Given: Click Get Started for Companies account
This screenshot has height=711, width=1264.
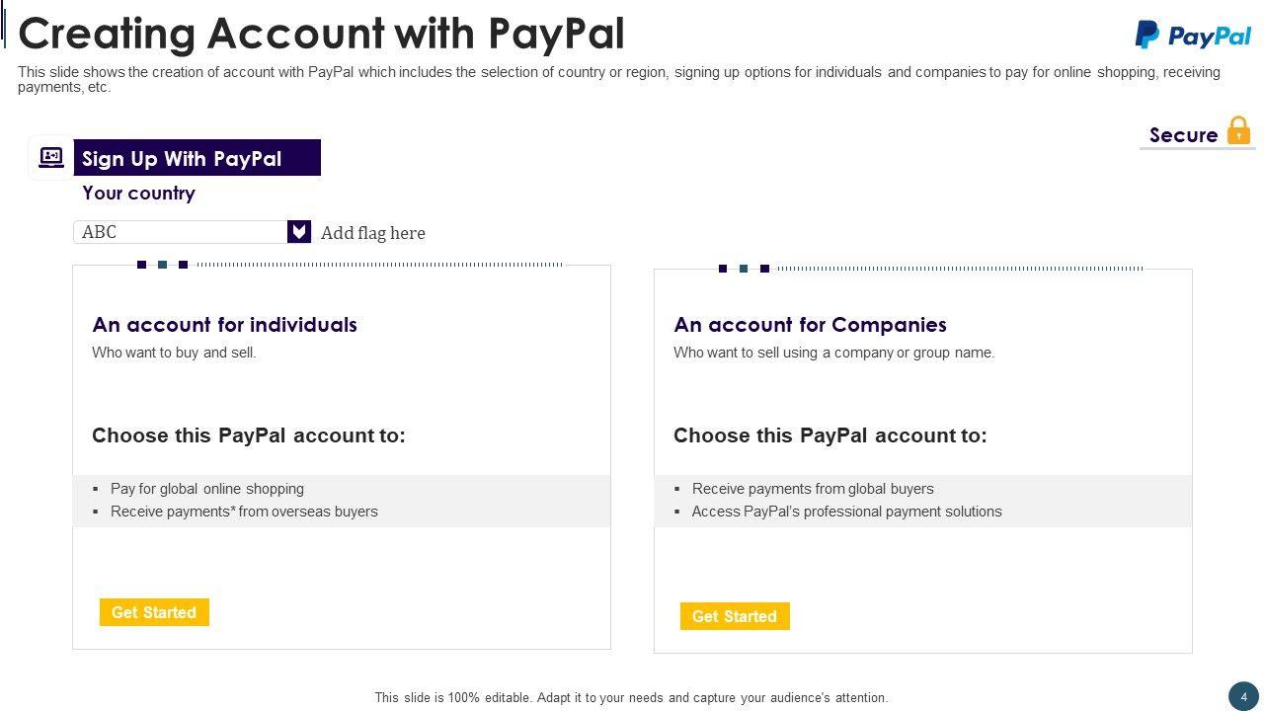Looking at the screenshot, I should click(735, 616).
